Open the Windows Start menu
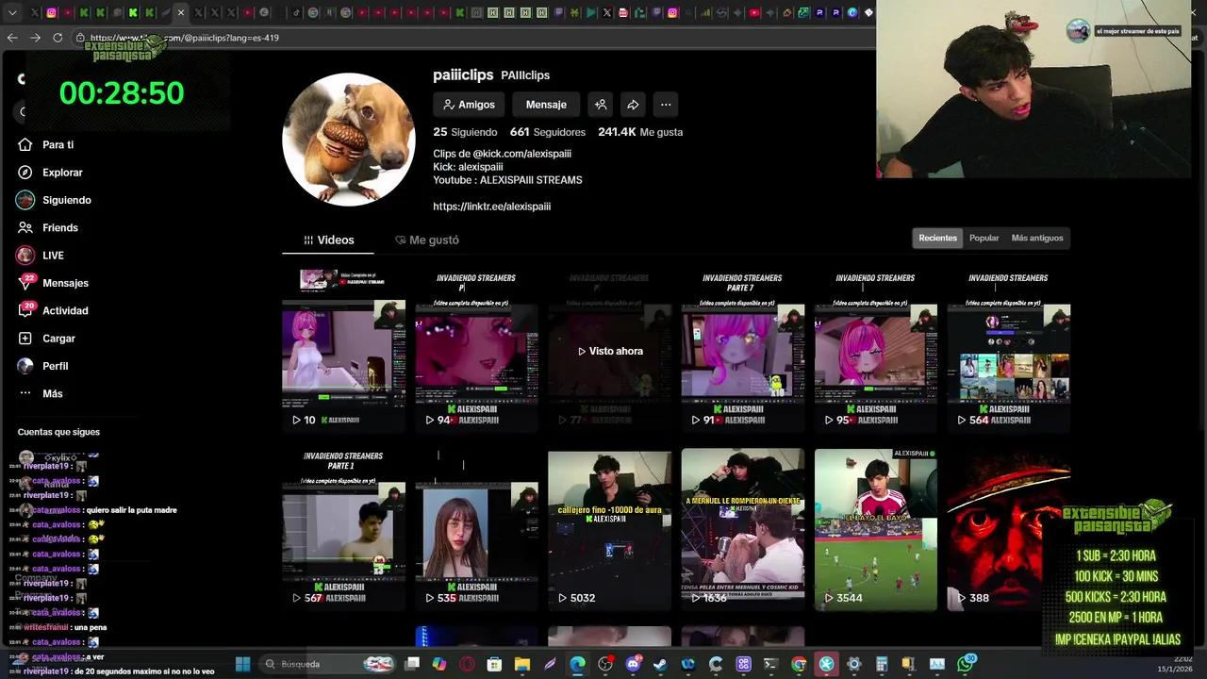The width and height of the screenshot is (1207, 679). (x=242, y=664)
